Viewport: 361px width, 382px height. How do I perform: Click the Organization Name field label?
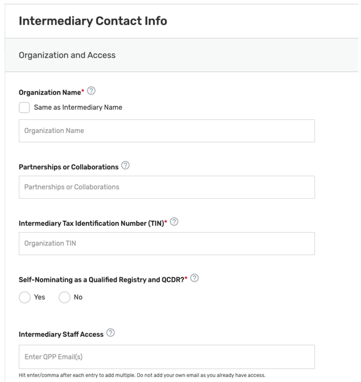point(50,93)
